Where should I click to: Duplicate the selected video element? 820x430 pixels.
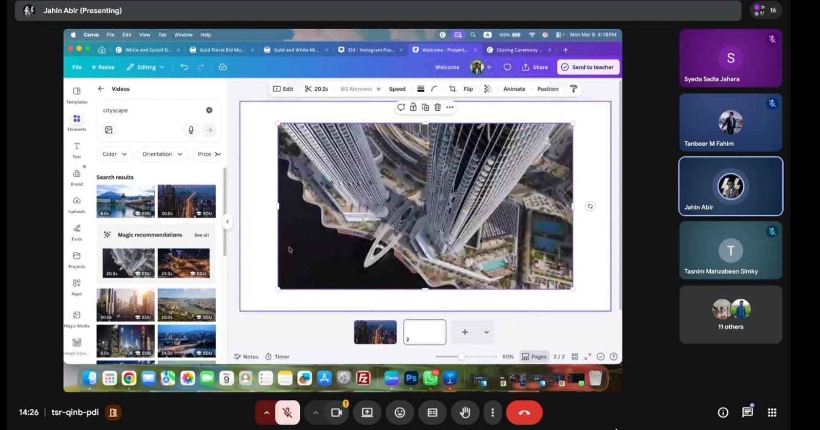[x=425, y=107]
